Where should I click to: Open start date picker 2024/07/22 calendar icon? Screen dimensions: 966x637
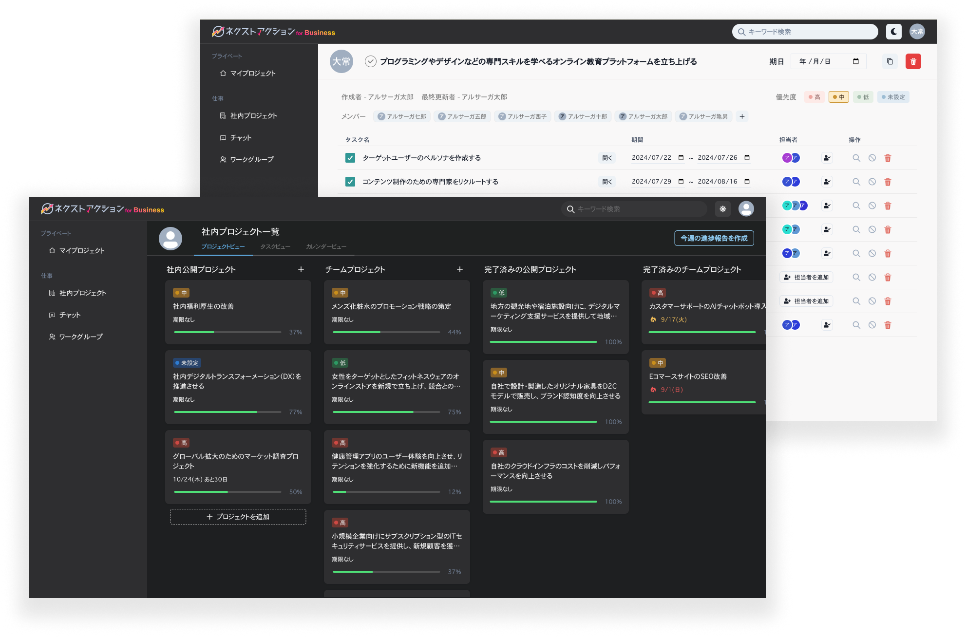click(x=681, y=158)
